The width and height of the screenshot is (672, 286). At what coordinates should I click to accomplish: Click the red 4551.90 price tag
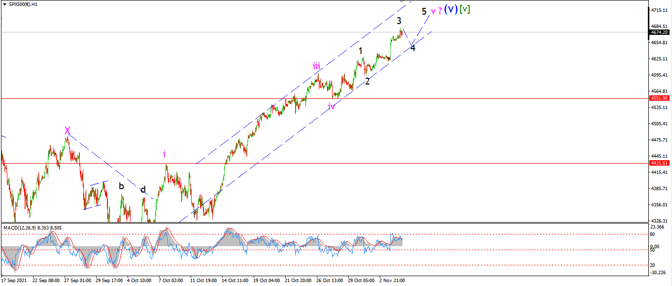point(660,98)
